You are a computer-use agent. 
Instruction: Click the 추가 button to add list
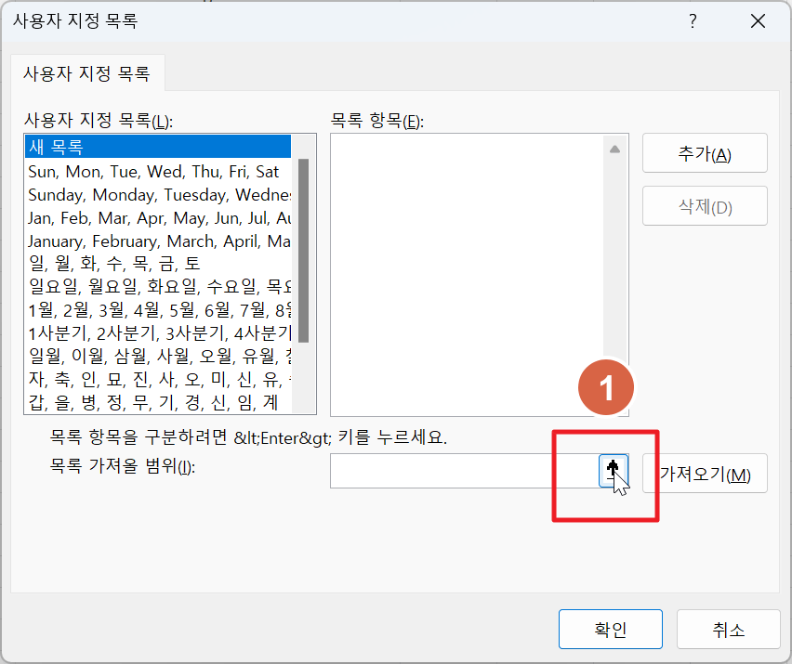pos(704,152)
